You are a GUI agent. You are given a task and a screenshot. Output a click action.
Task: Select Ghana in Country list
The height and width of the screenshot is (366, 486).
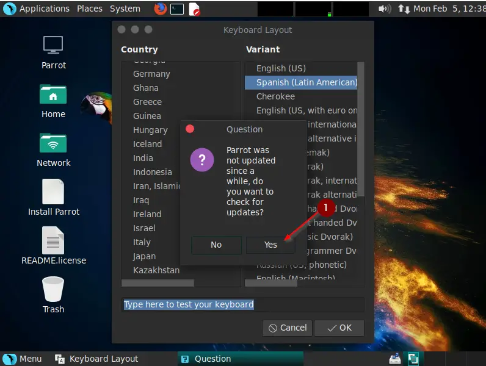pos(146,88)
